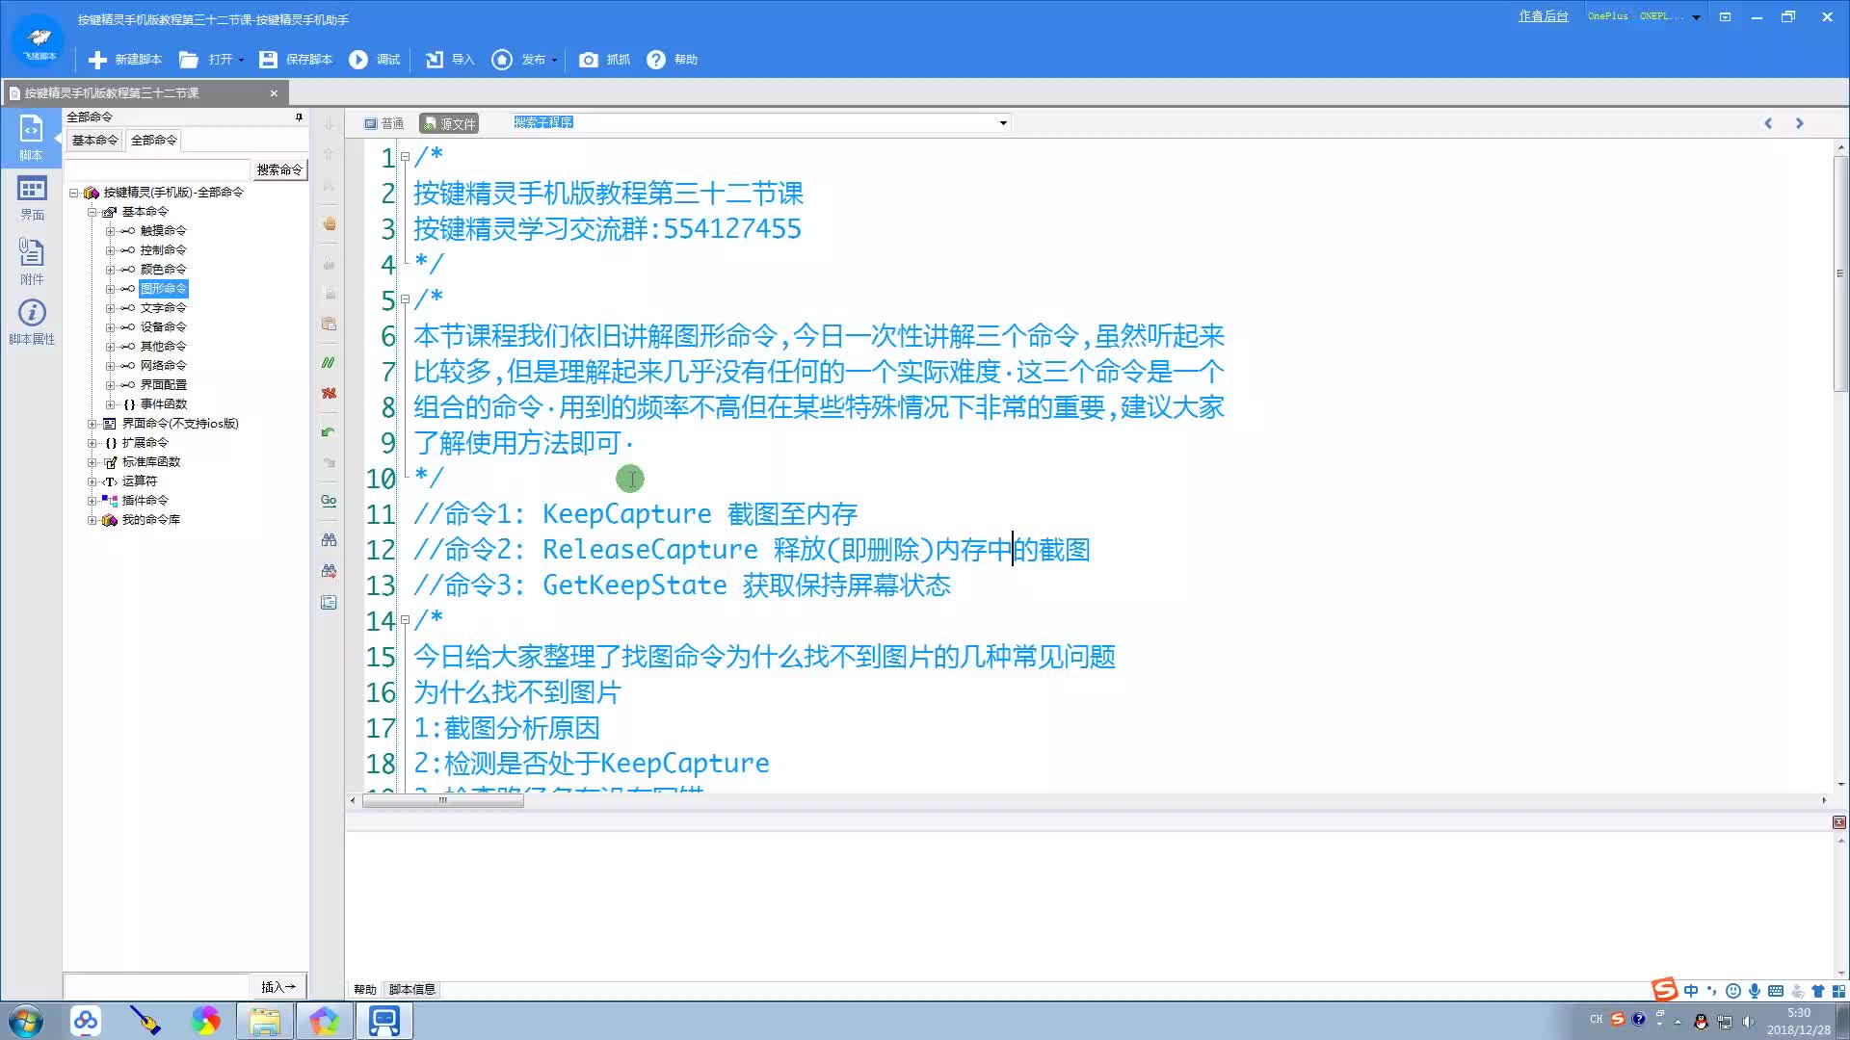The width and height of the screenshot is (1850, 1040).
Task: Collapse the comment block at line 1
Action: pos(405,157)
